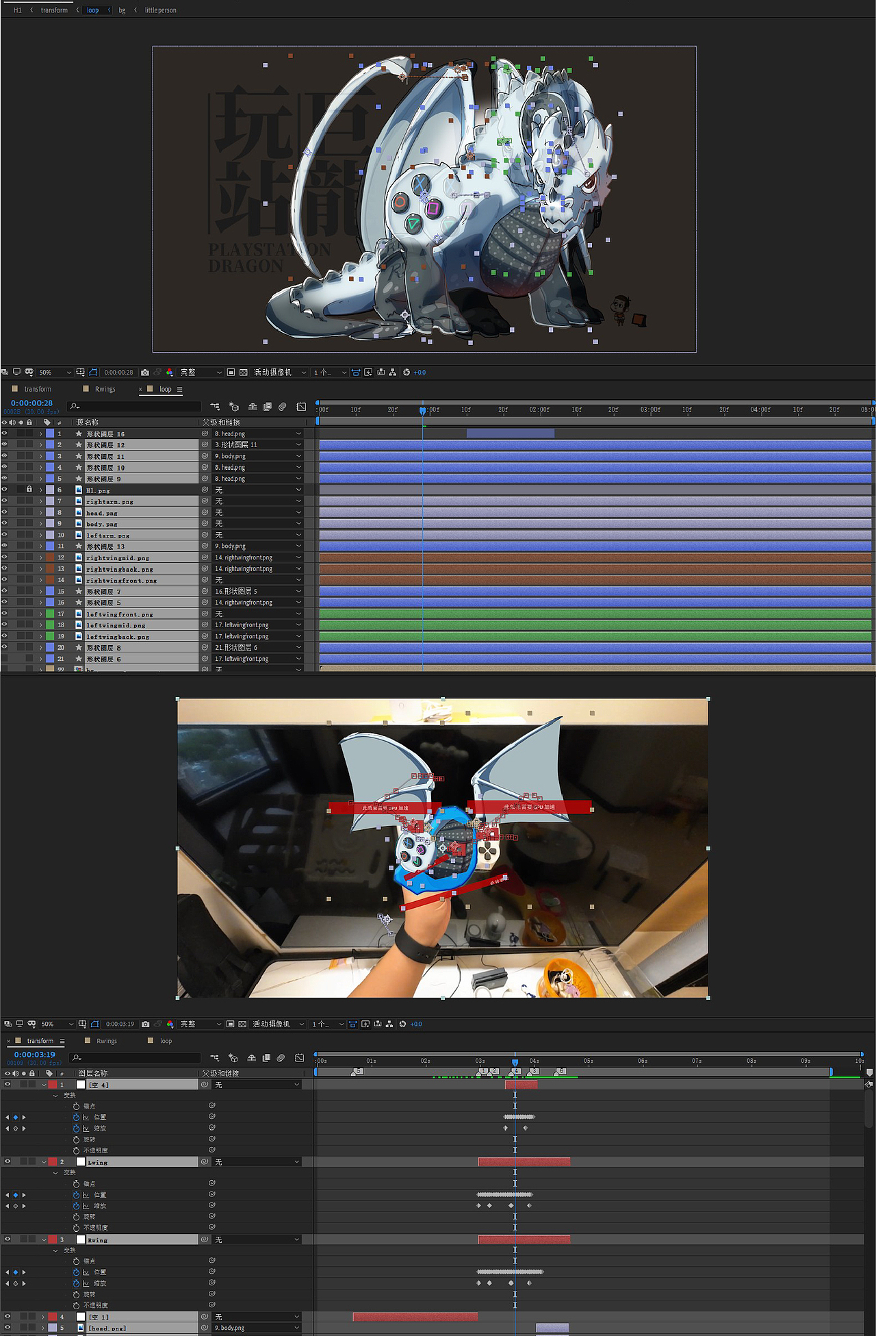876x1336 pixels.
Task: Click shy layers icon in loop timeline
Action: pyautogui.click(x=253, y=407)
